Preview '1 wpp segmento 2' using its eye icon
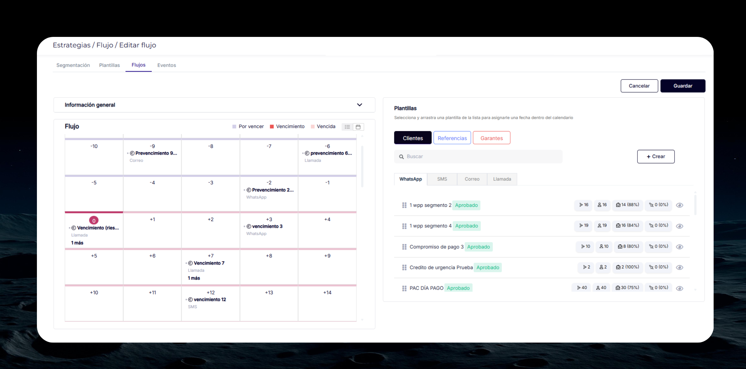This screenshot has width=746, height=369. (x=680, y=205)
